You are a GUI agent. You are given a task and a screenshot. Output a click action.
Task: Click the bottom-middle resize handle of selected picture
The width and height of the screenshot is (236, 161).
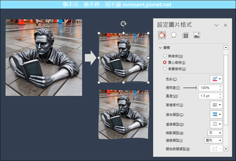[x=124, y=82]
